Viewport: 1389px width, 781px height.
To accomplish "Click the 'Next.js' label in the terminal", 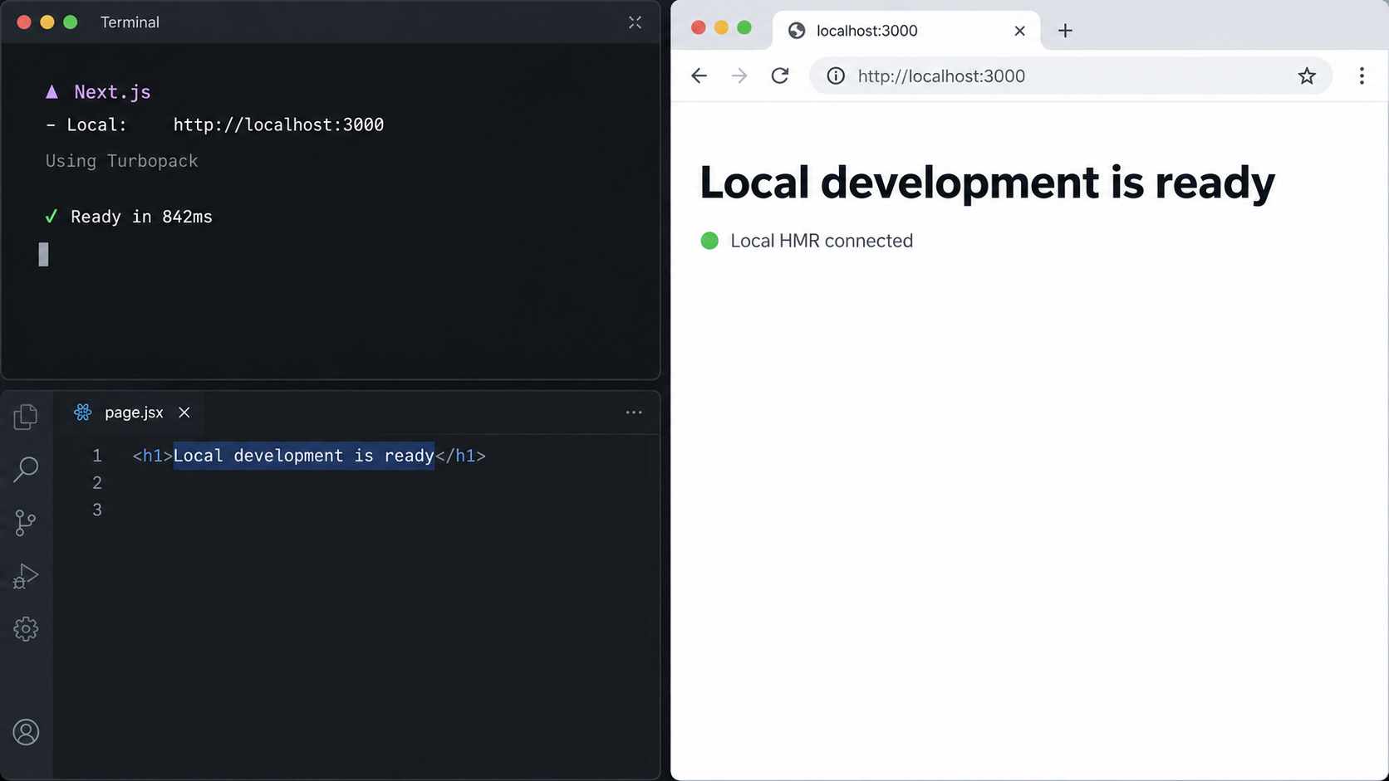I will tap(112, 91).
